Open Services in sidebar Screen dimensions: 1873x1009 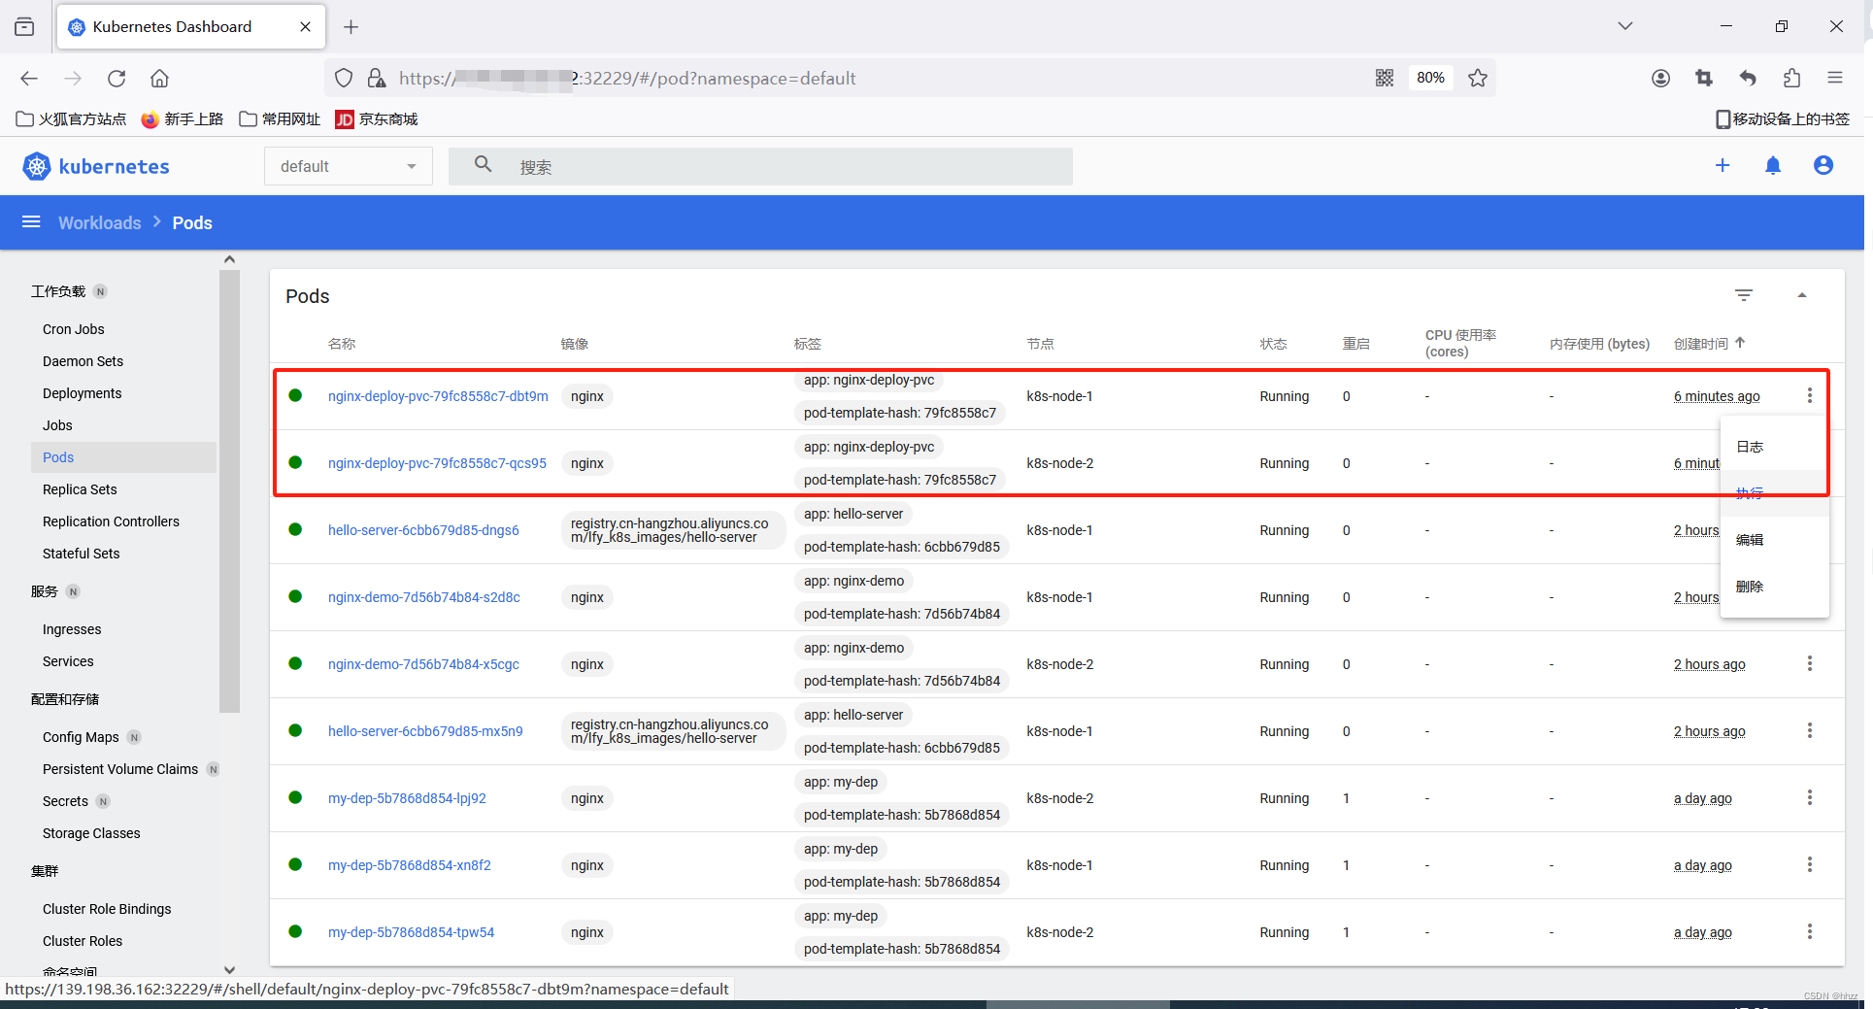pyautogui.click(x=68, y=661)
